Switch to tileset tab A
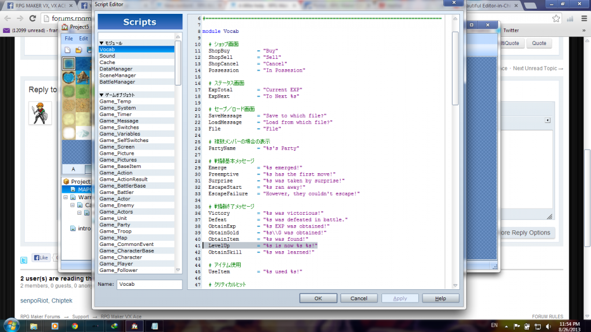 pos(73,169)
